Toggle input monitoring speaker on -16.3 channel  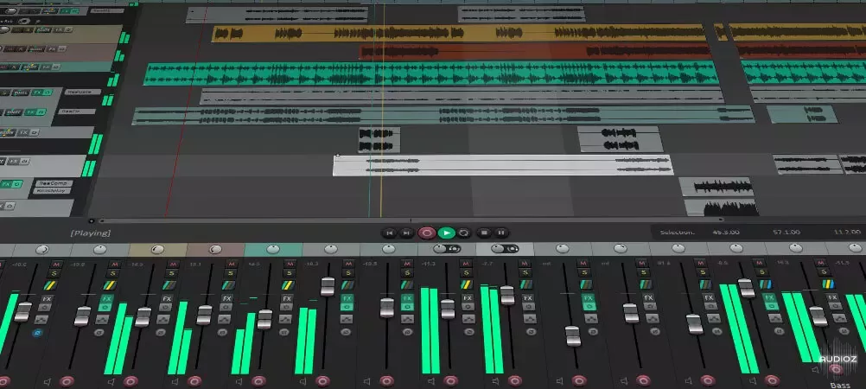(x=303, y=382)
